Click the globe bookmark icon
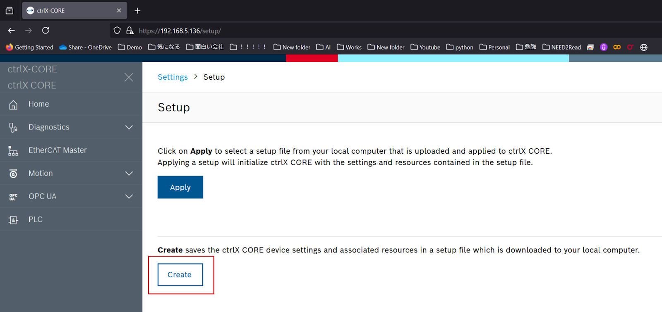Screen dimensions: 662x312 (644, 47)
